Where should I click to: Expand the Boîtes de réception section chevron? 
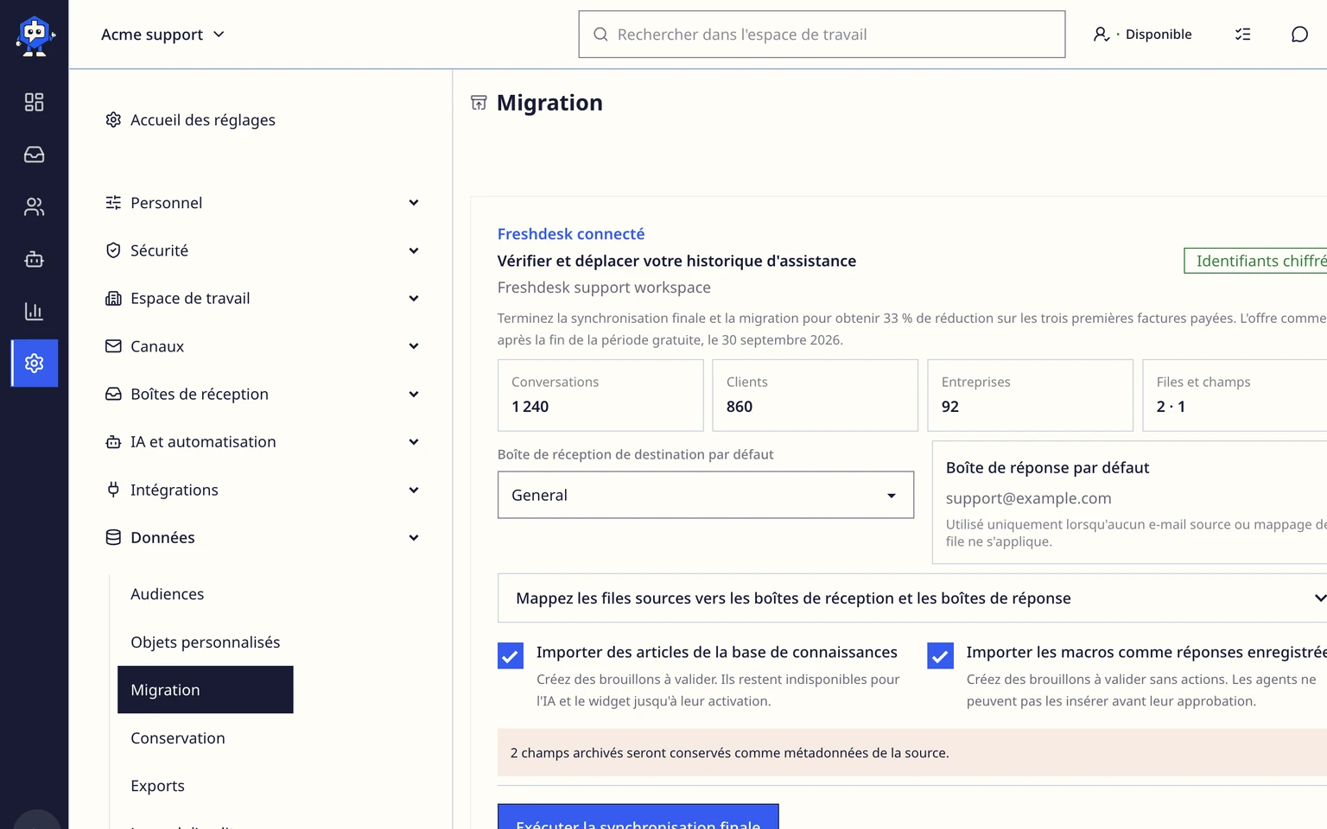(414, 394)
